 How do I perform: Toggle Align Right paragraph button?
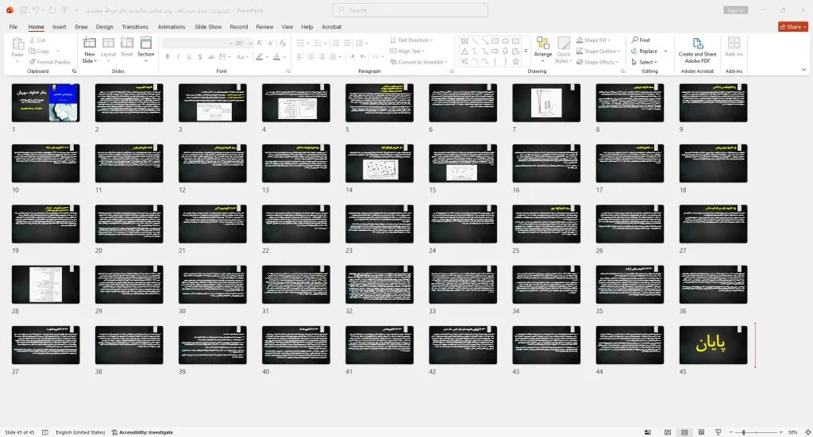(322, 56)
